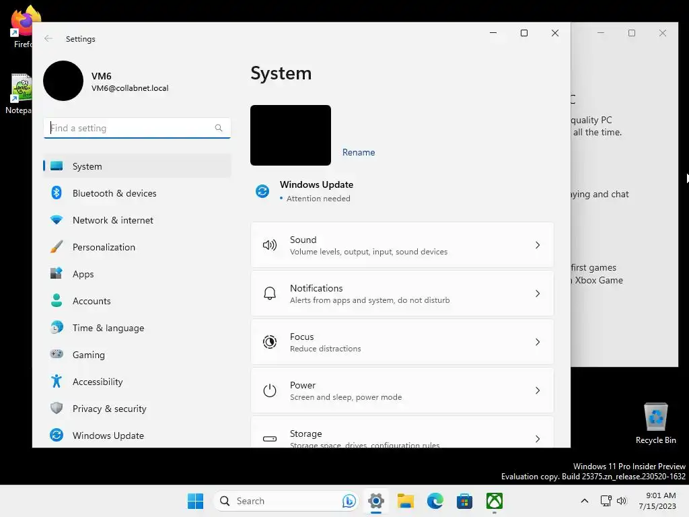Click the Rename link

coord(359,152)
